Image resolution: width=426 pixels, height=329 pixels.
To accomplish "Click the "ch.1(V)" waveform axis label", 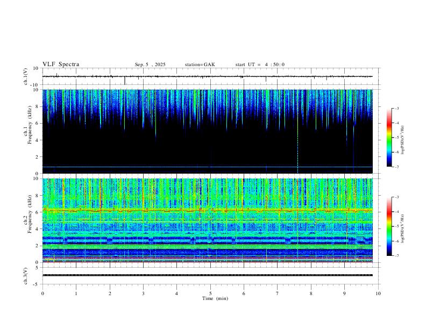I will point(26,76).
